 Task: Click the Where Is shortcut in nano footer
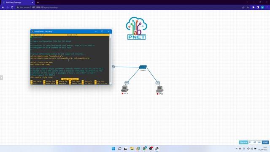coord(62,81)
